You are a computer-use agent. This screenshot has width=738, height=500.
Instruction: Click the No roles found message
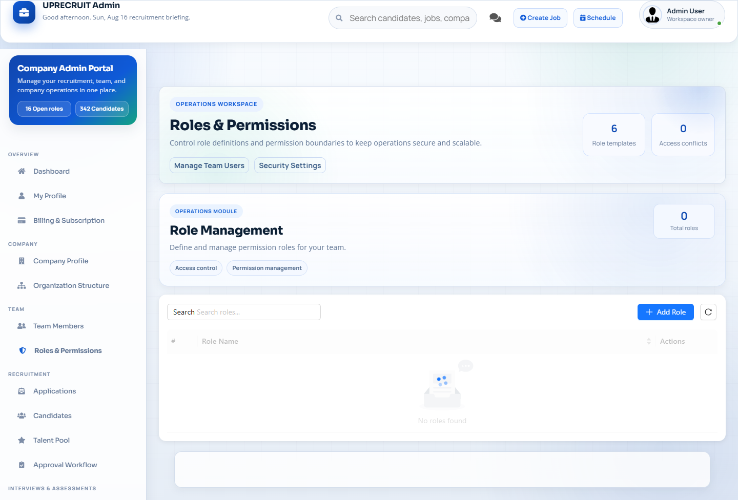[x=442, y=421]
